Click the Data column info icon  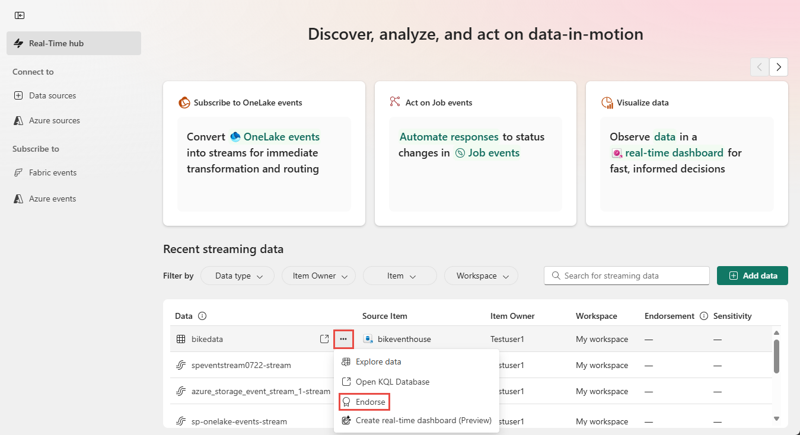(202, 316)
